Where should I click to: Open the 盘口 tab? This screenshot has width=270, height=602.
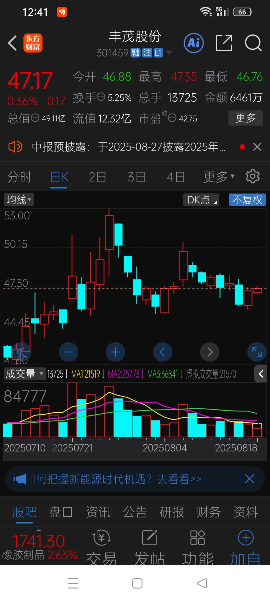(x=61, y=512)
